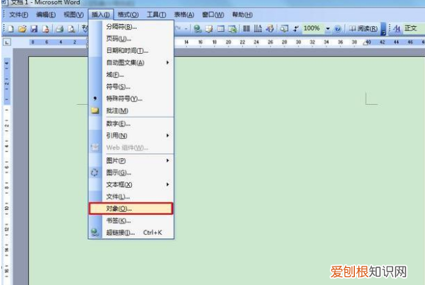Click the Insert Table icon
Image resolution: width=425 pixels, height=285 pixels.
pyautogui.click(x=221, y=29)
